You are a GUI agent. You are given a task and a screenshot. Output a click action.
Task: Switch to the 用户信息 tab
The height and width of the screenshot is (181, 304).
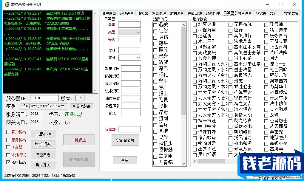tap(109, 13)
